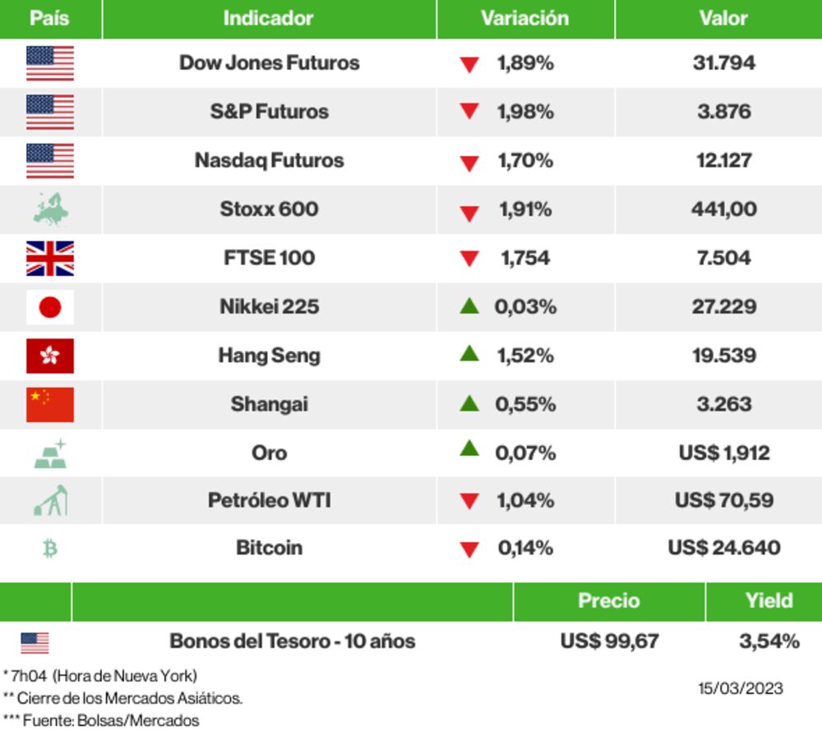822x740 pixels.
Task: Select the UK flag next to FTSE 100
Action: (x=50, y=258)
